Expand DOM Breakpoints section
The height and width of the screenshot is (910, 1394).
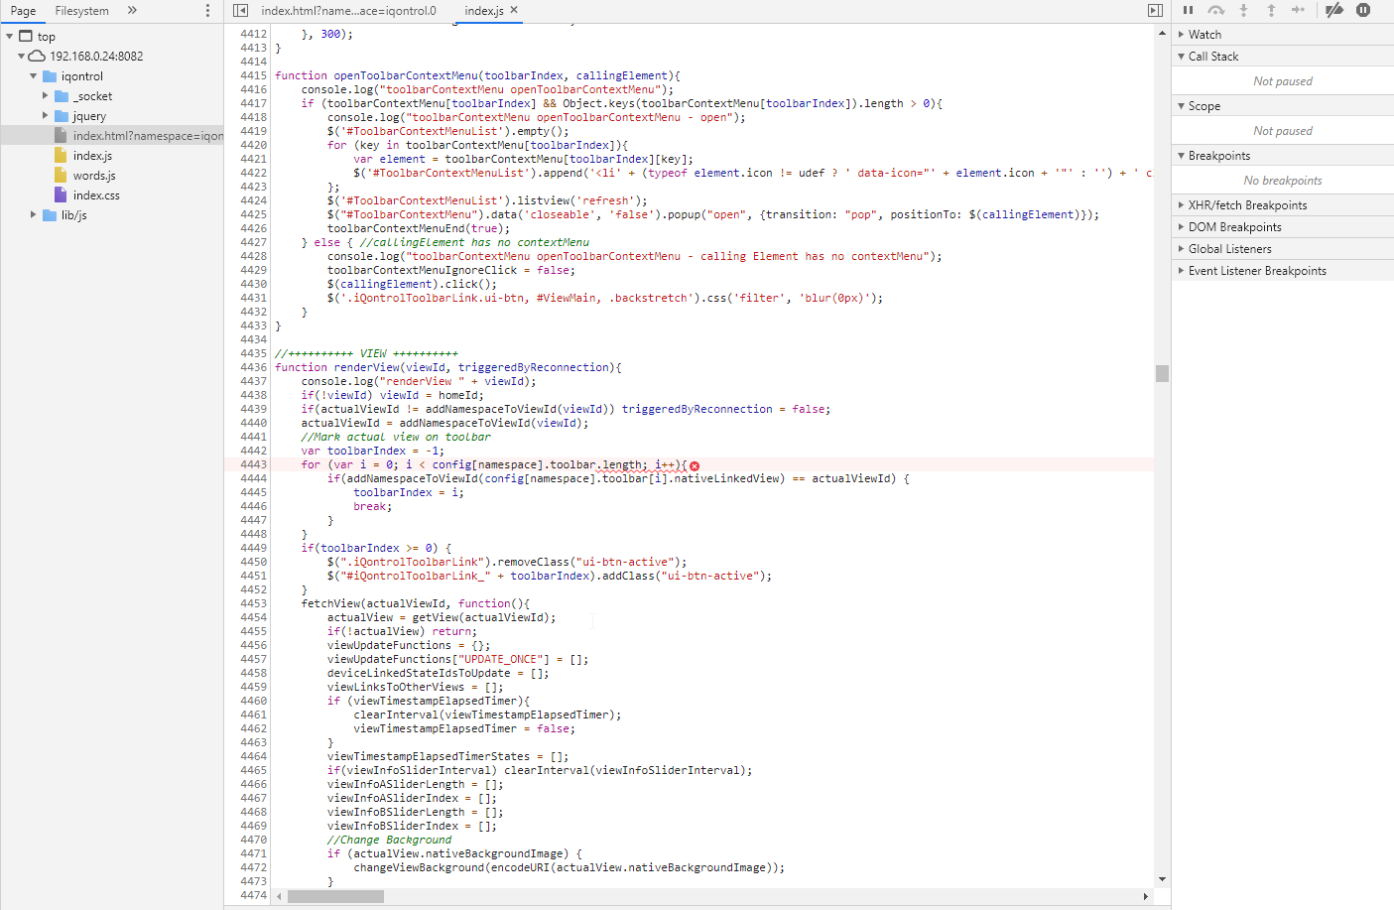(1282, 226)
